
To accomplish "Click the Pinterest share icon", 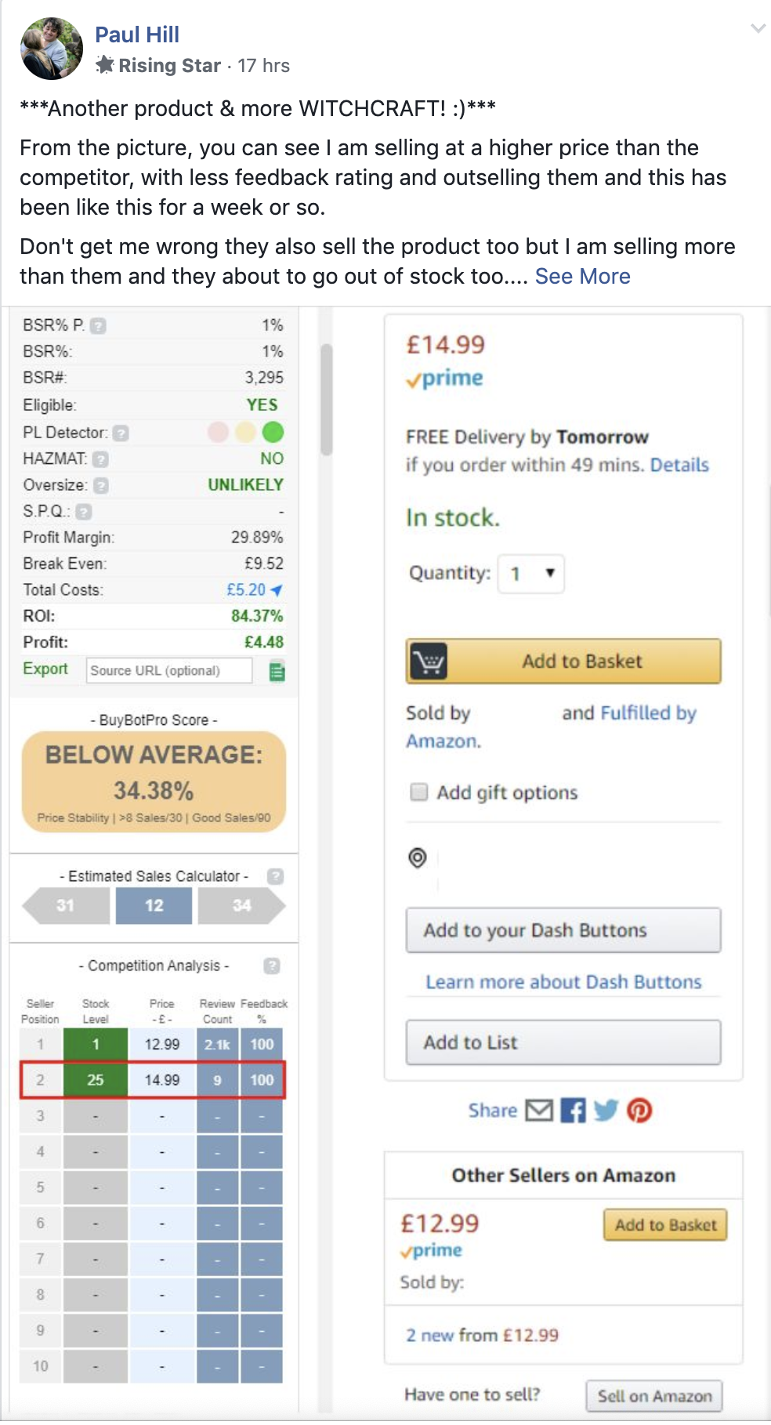I will point(639,1111).
